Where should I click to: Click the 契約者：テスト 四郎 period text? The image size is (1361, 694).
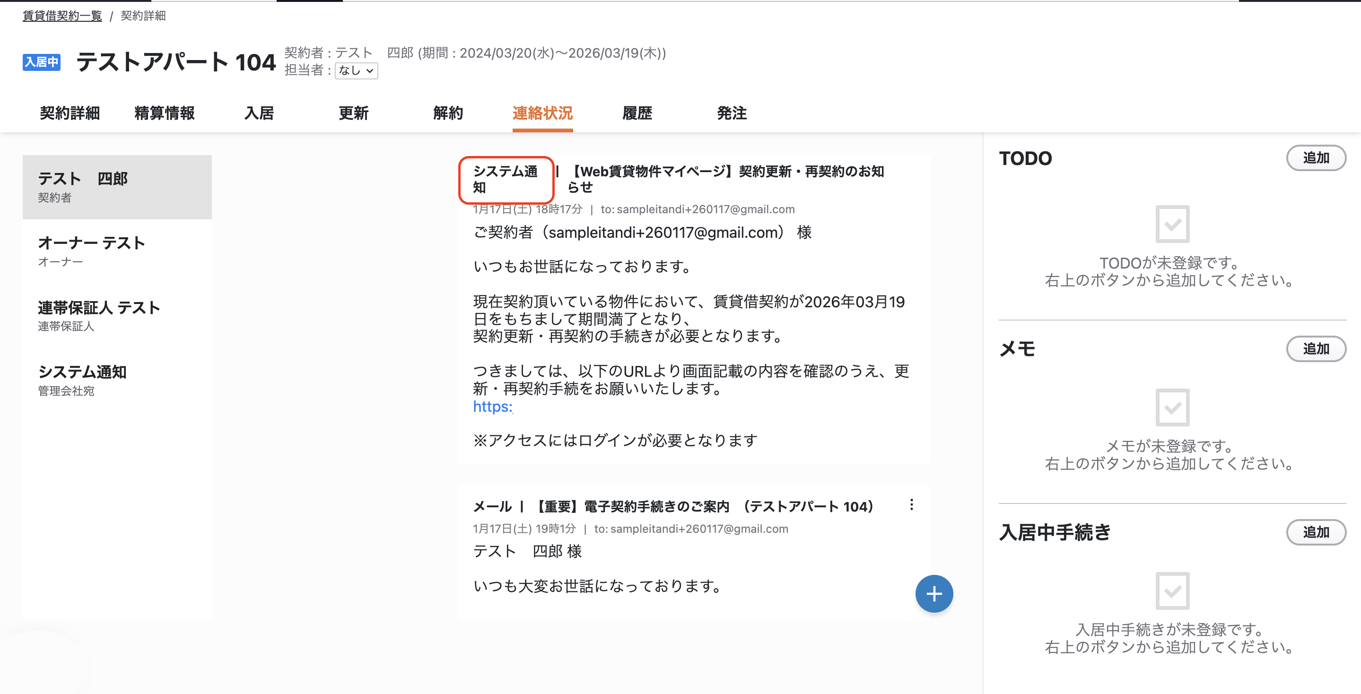pos(475,53)
